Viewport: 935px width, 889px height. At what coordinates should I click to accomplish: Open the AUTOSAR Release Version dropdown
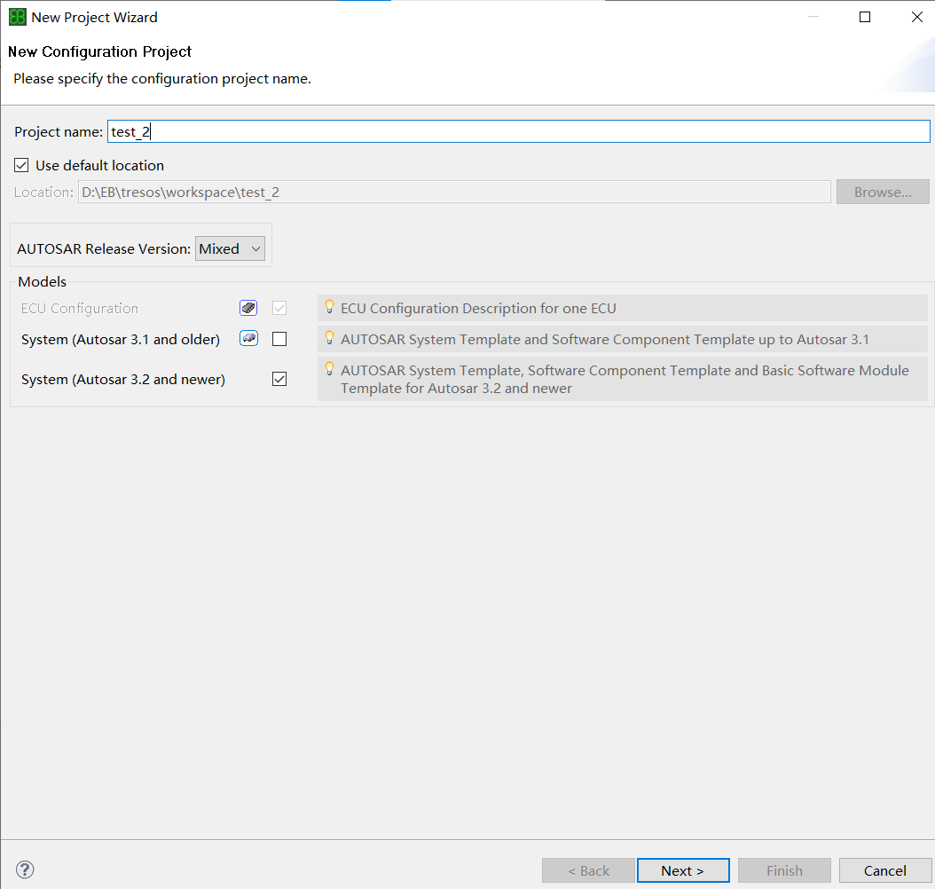click(x=230, y=248)
